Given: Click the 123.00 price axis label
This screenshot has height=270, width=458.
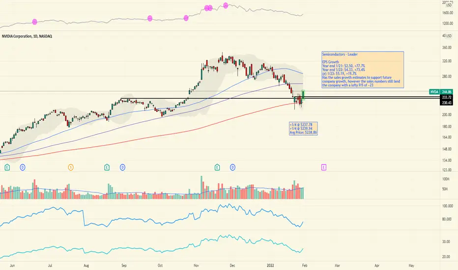Looking at the screenshot, I should (x=447, y=170).
